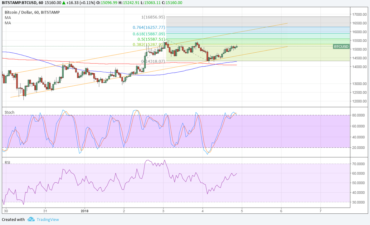Open the TradingView link in the footer
Viewport: 370px width, 225px height.
47,219
